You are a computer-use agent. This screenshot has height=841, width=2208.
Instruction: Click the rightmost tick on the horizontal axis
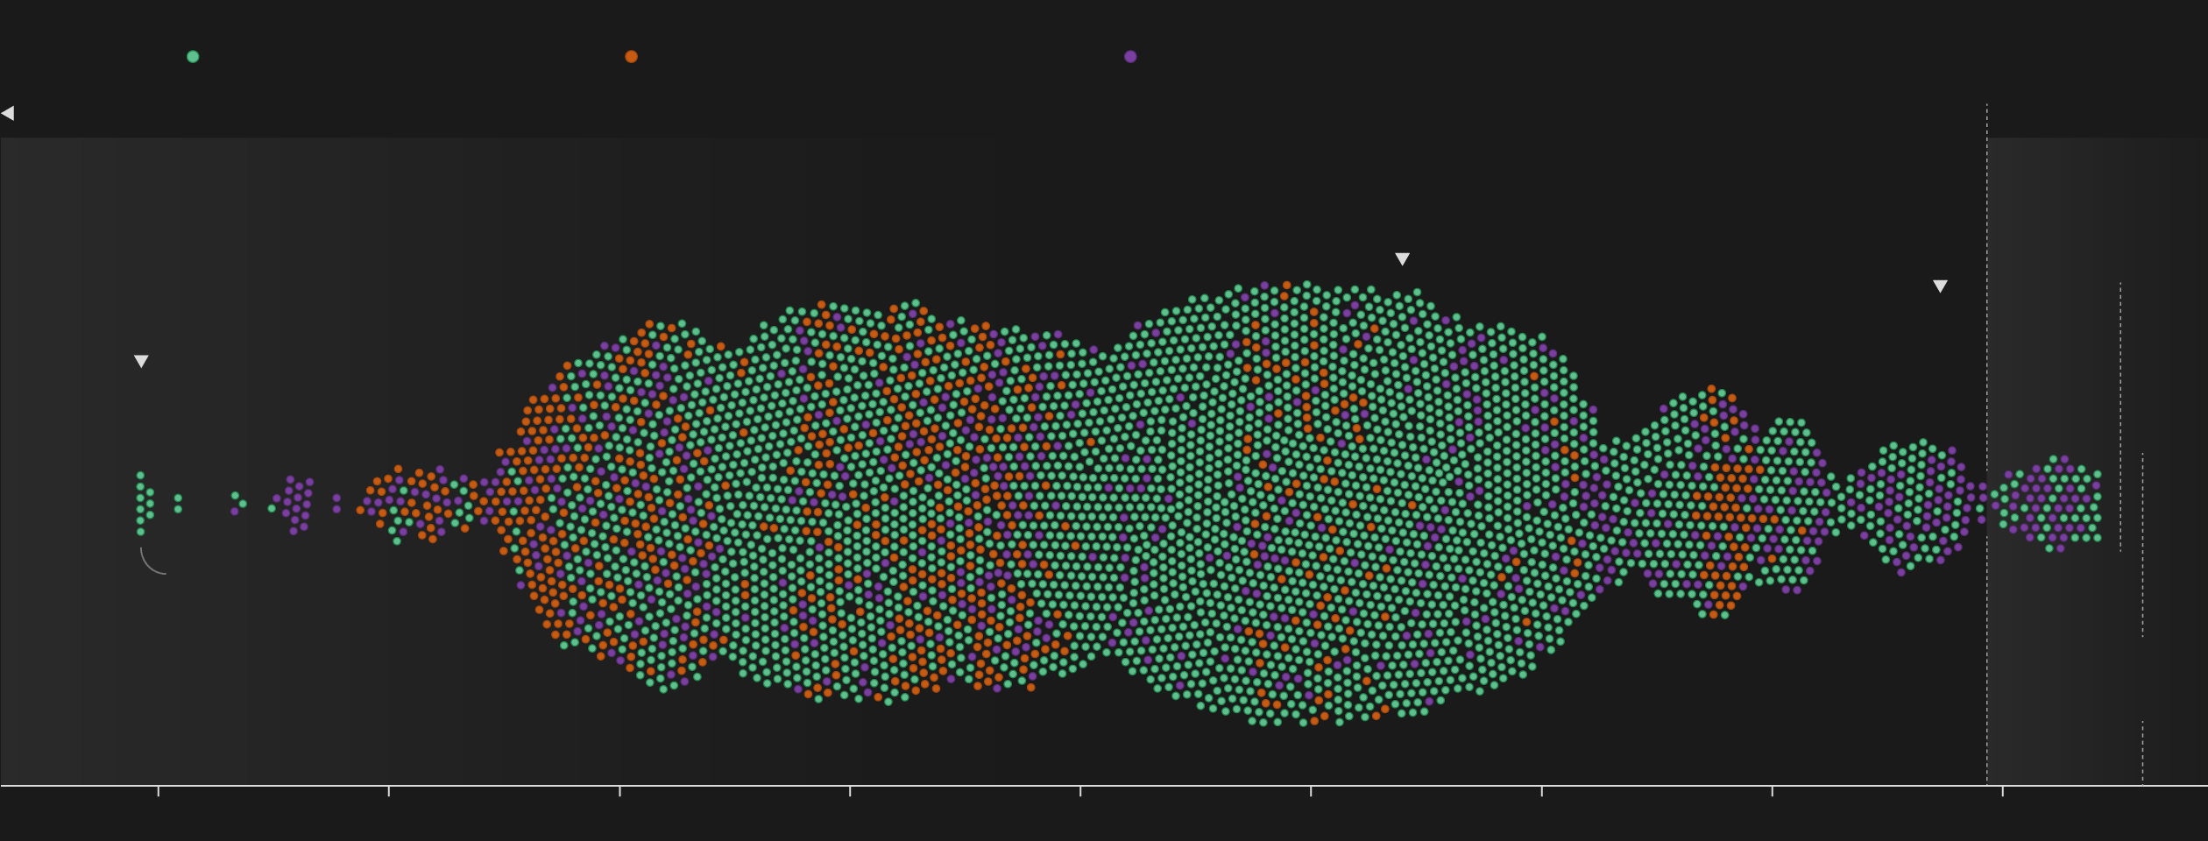(2002, 790)
